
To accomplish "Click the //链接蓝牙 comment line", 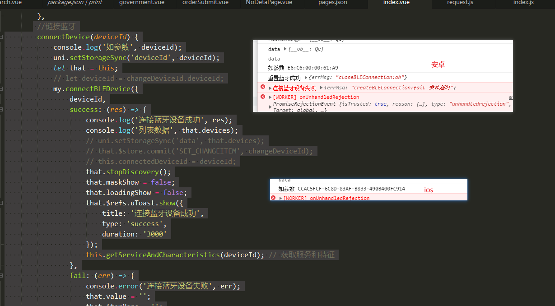I will [x=56, y=27].
